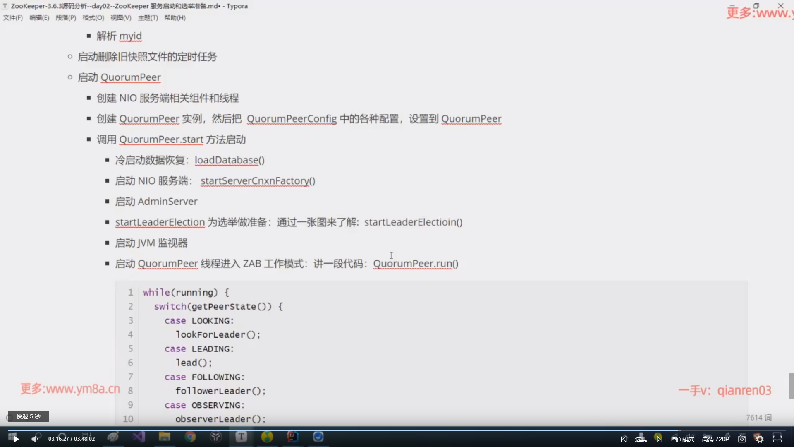The height and width of the screenshot is (447, 794).
Task: Open player settings with the gear icon
Action: pyautogui.click(x=760, y=439)
